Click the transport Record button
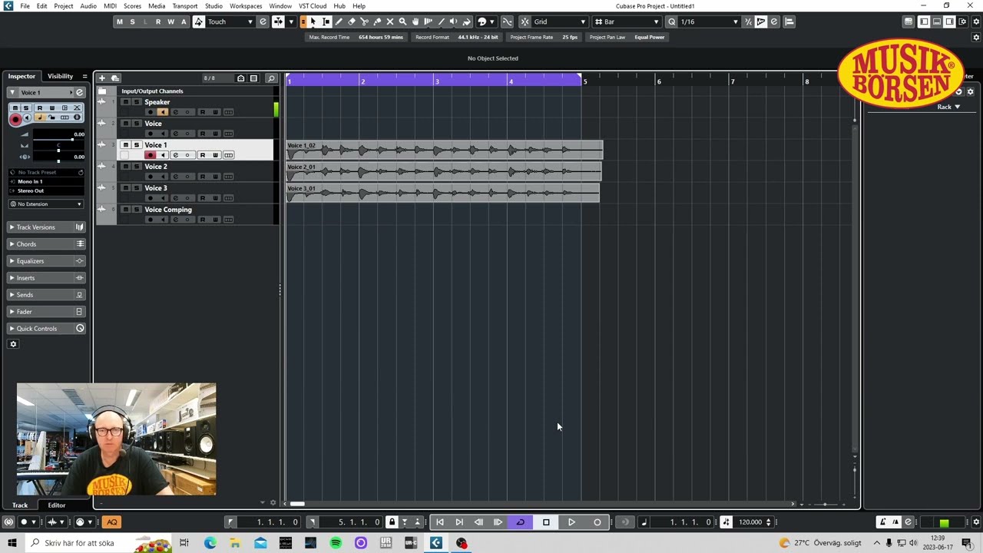983x553 pixels. pyautogui.click(x=597, y=522)
